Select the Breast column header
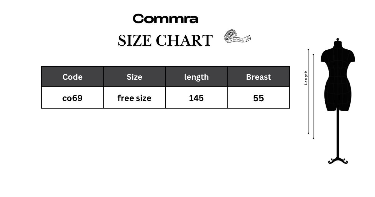 pos(258,77)
